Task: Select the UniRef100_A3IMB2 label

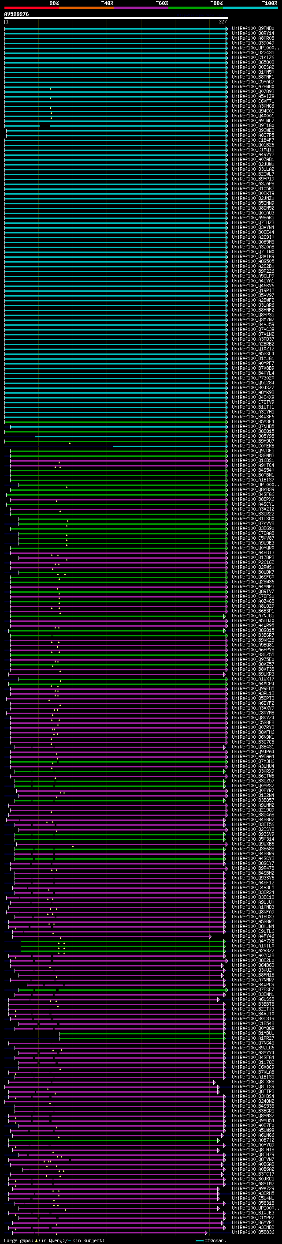Action: [253, 1227]
